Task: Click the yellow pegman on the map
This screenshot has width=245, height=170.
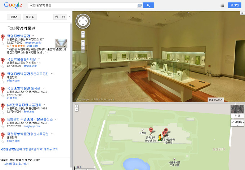Action: click(x=160, y=136)
